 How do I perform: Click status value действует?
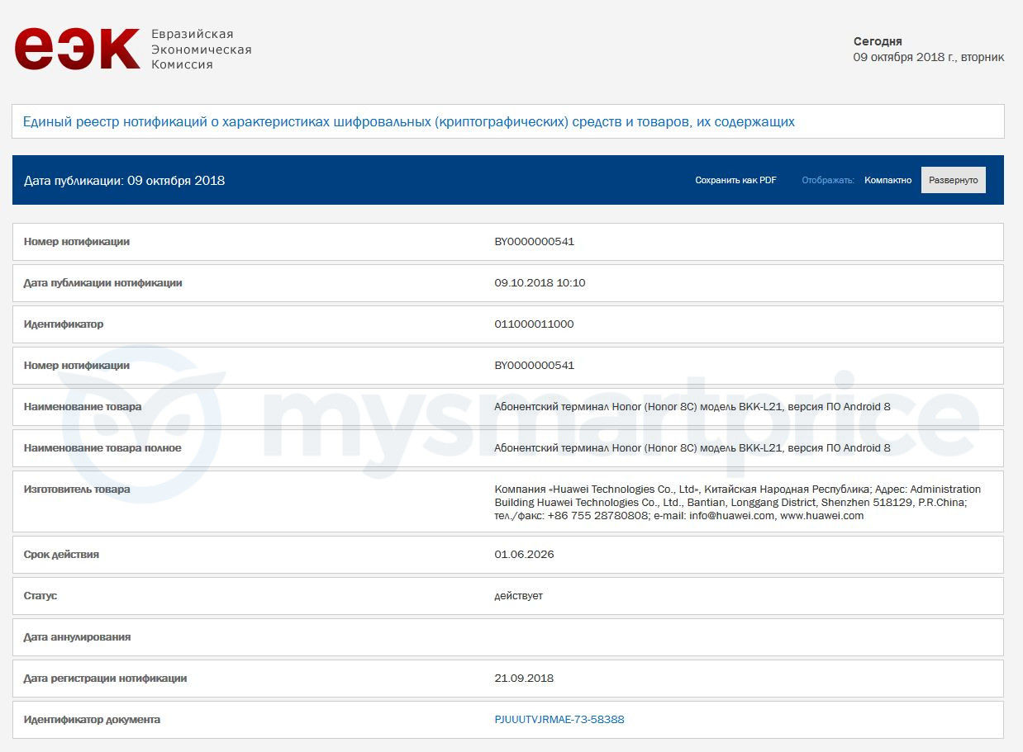518,596
